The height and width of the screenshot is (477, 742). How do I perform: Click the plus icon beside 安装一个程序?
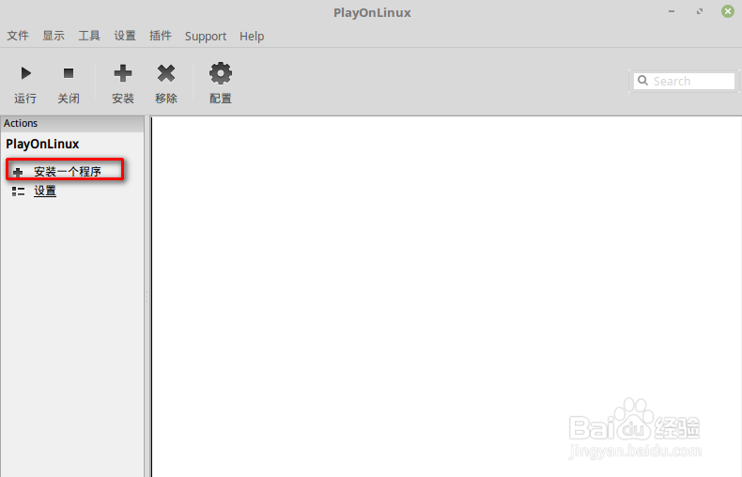(18, 172)
